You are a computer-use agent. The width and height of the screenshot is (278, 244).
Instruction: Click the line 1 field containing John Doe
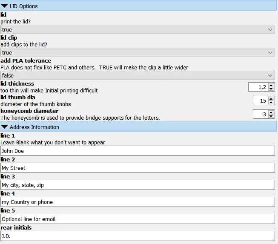138,151
